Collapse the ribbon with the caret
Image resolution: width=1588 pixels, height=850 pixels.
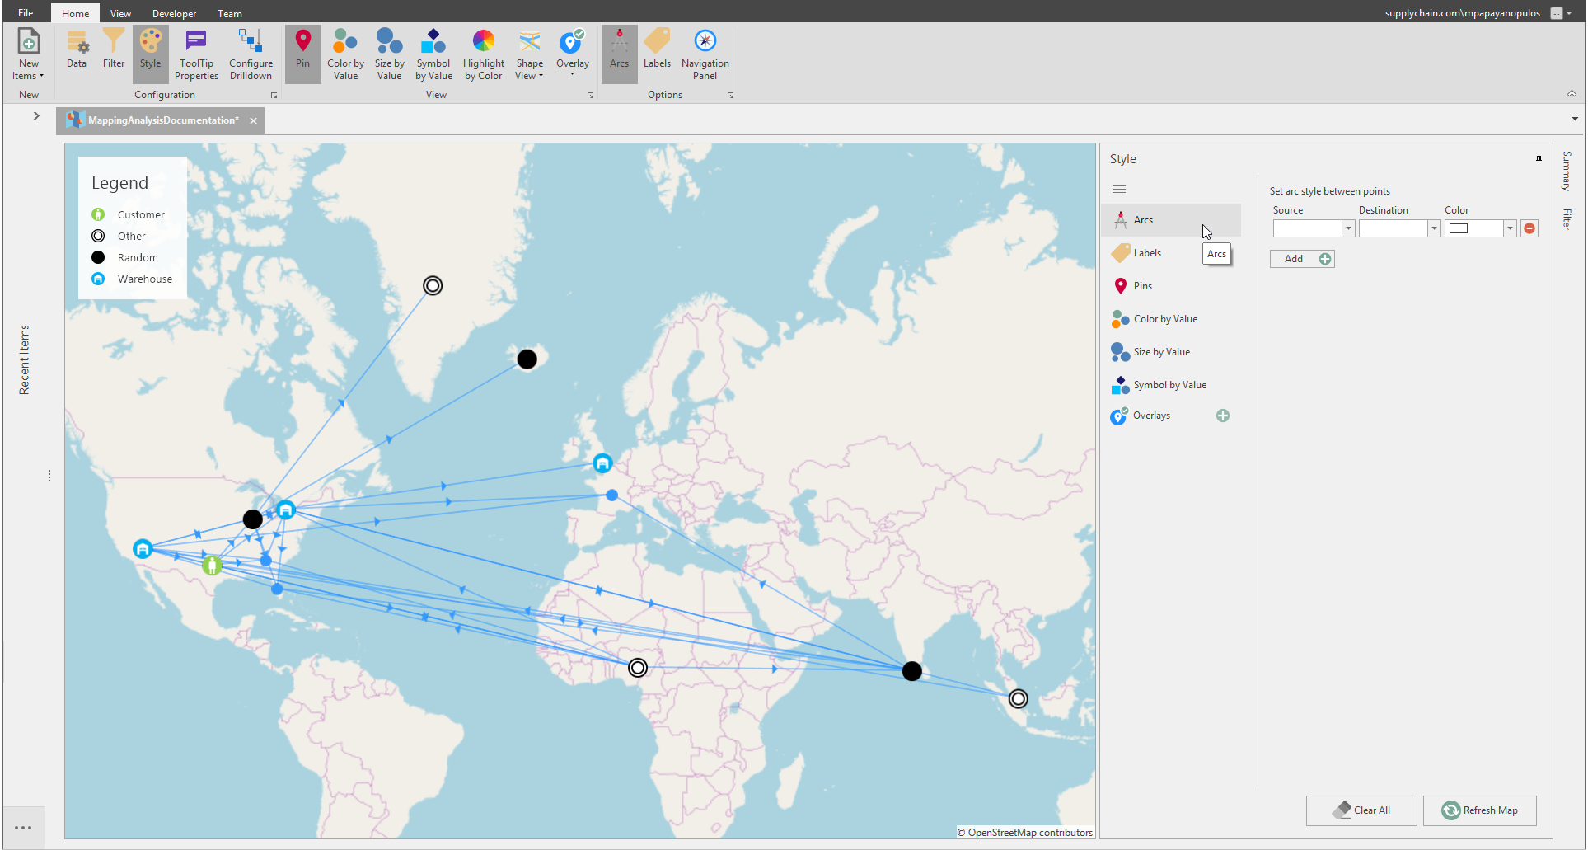tap(1572, 94)
